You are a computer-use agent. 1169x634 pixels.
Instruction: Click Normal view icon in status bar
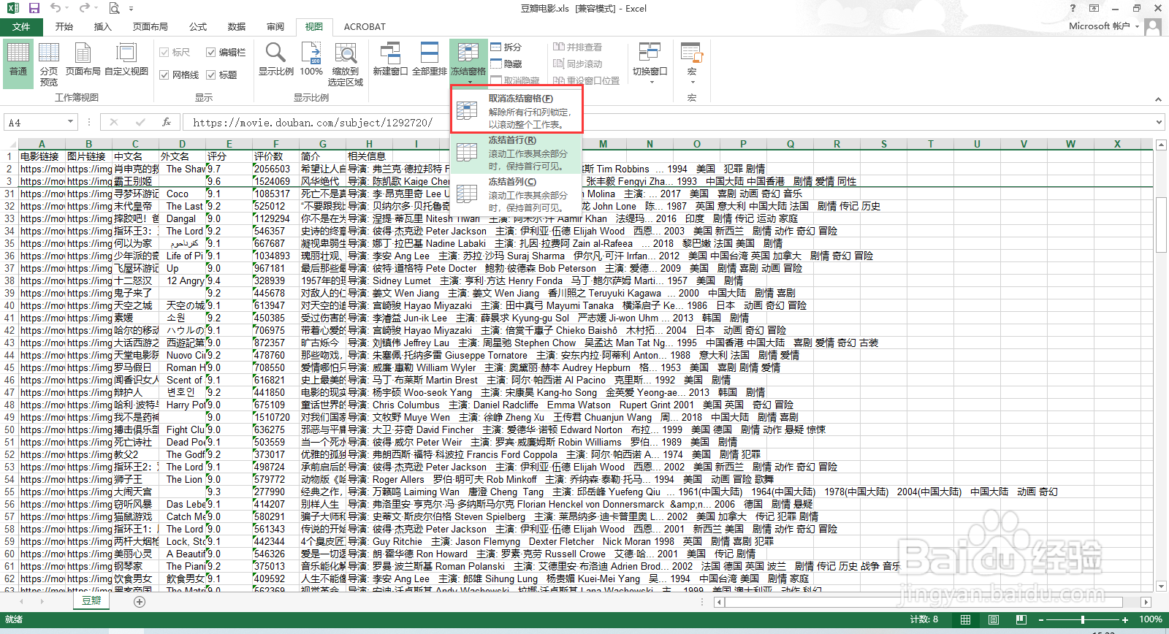[x=965, y=619]
